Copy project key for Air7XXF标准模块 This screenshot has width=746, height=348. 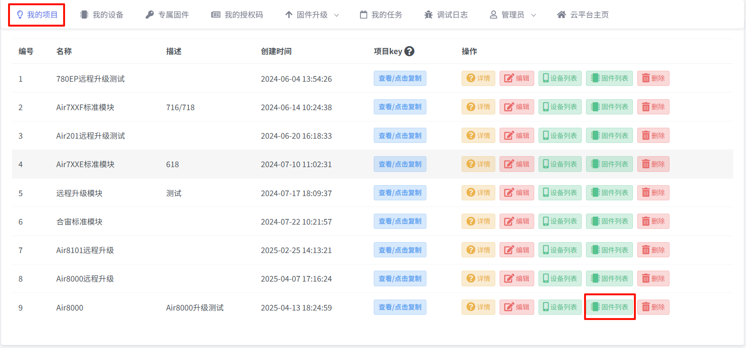point(400,107)
